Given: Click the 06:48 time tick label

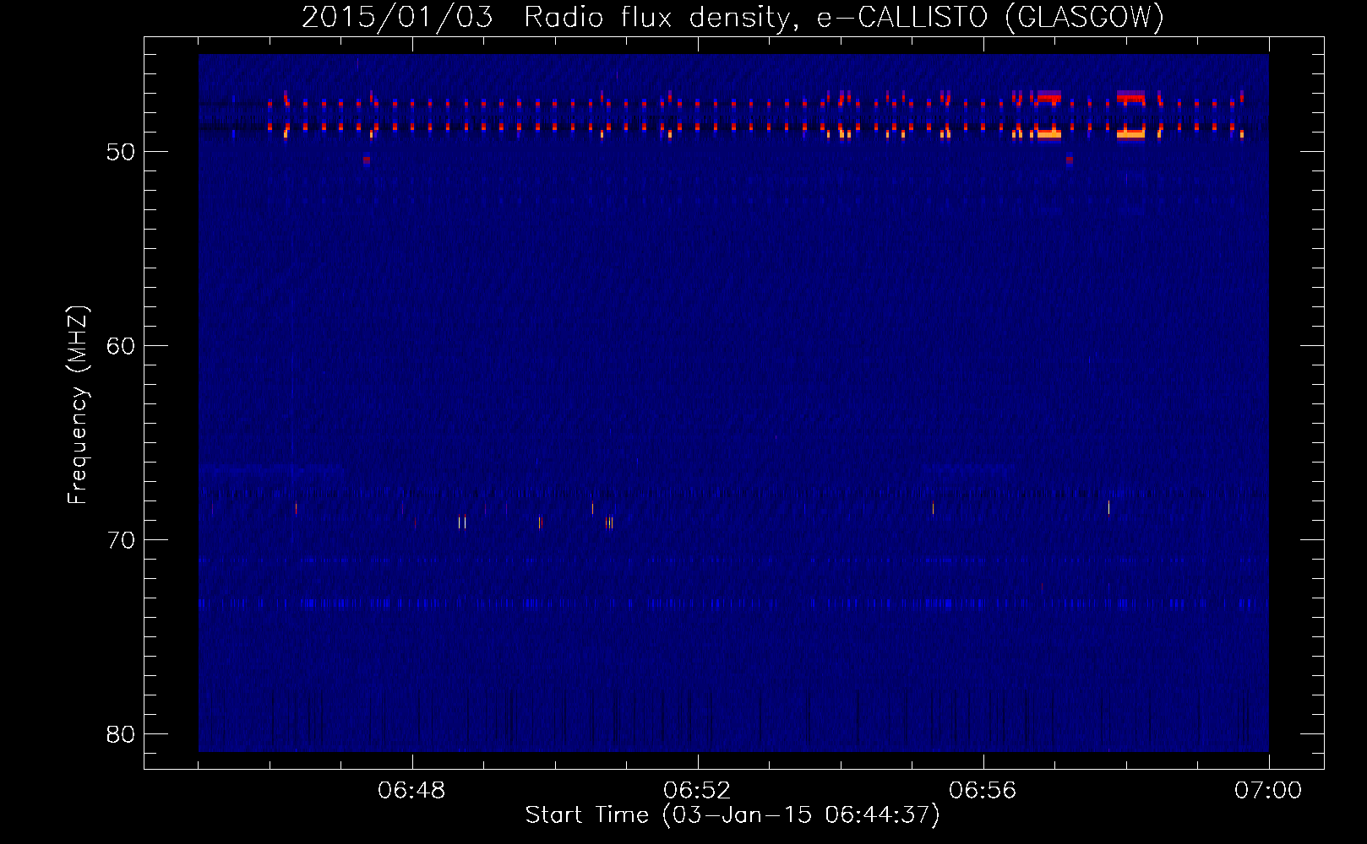Looking at the screenshot, I should (x=411, y=791).
